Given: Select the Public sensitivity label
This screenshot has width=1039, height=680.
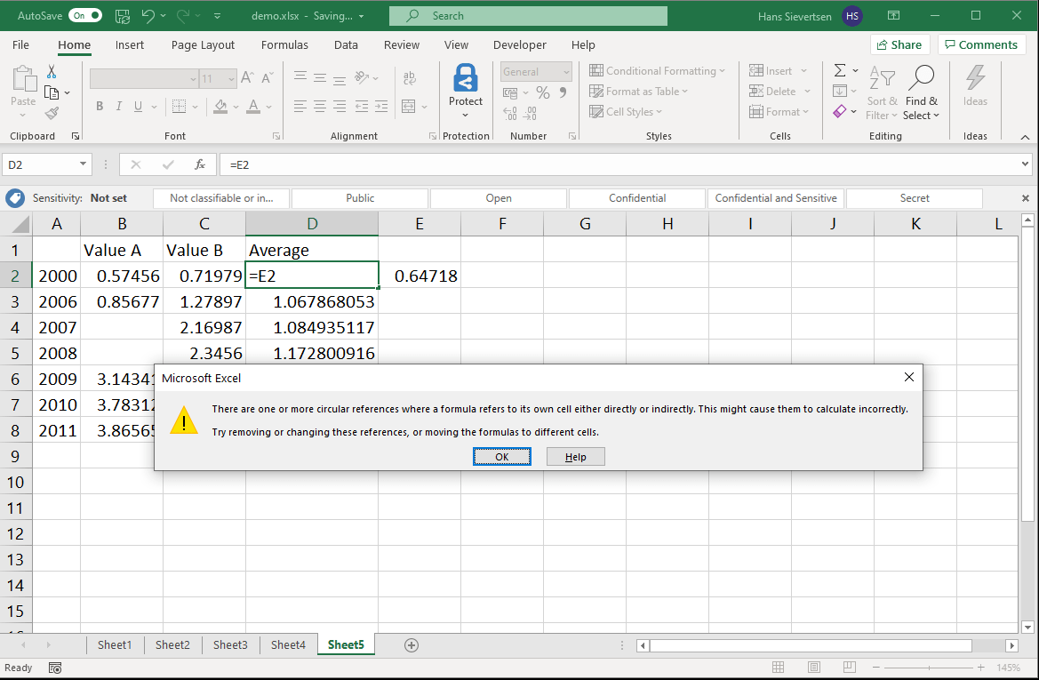Looking at the screenshot, I should [x=359, y=197].
